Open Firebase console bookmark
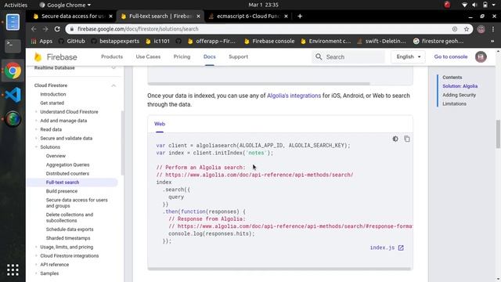The image size is (501, 282). click(269, 42)
